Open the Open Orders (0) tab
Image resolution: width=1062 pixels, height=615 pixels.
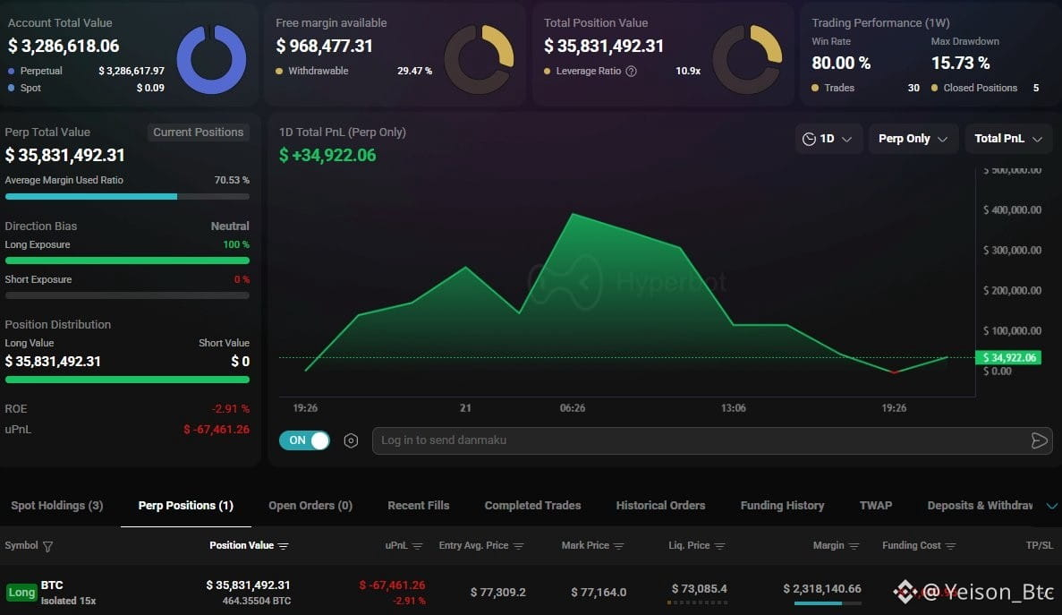(310, 505)
